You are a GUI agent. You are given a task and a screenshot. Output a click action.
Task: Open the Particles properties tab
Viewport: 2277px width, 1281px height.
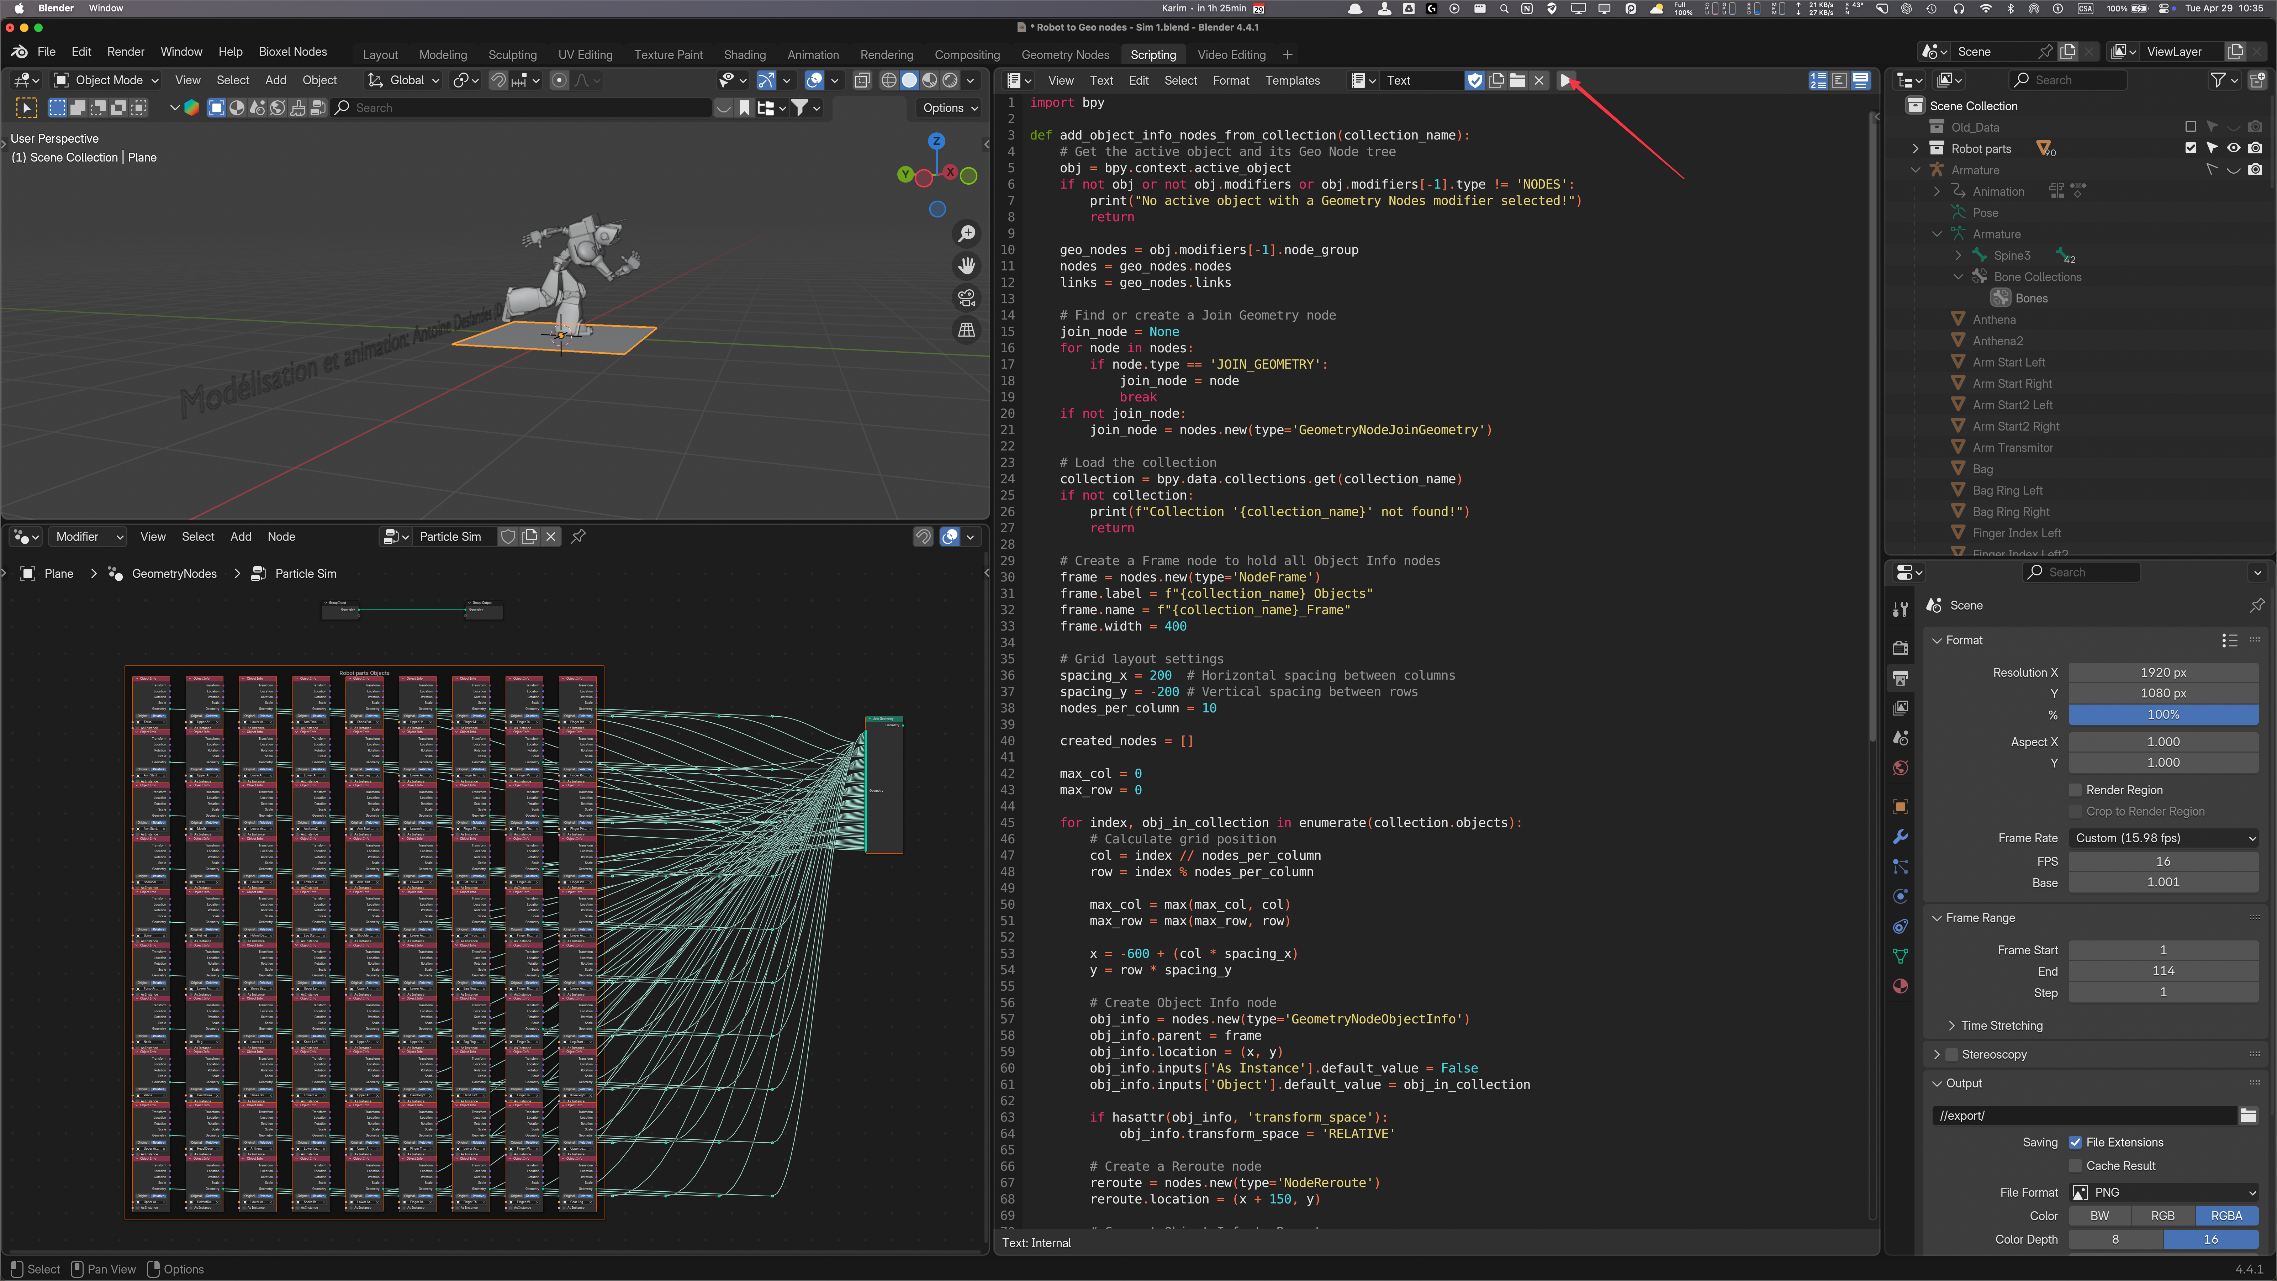[x=1901, y=866]
